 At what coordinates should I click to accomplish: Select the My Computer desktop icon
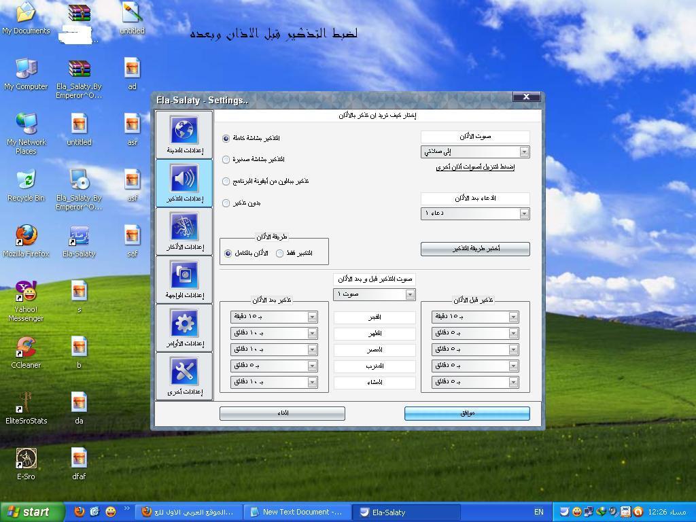click(x=26, y=74)
